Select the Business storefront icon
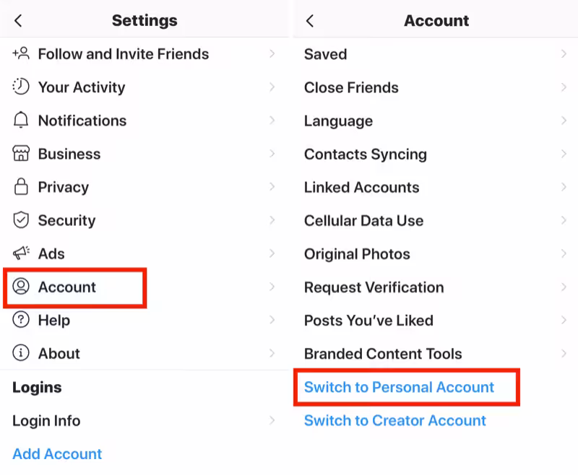 pyautogui.click(x=20, y=154)
